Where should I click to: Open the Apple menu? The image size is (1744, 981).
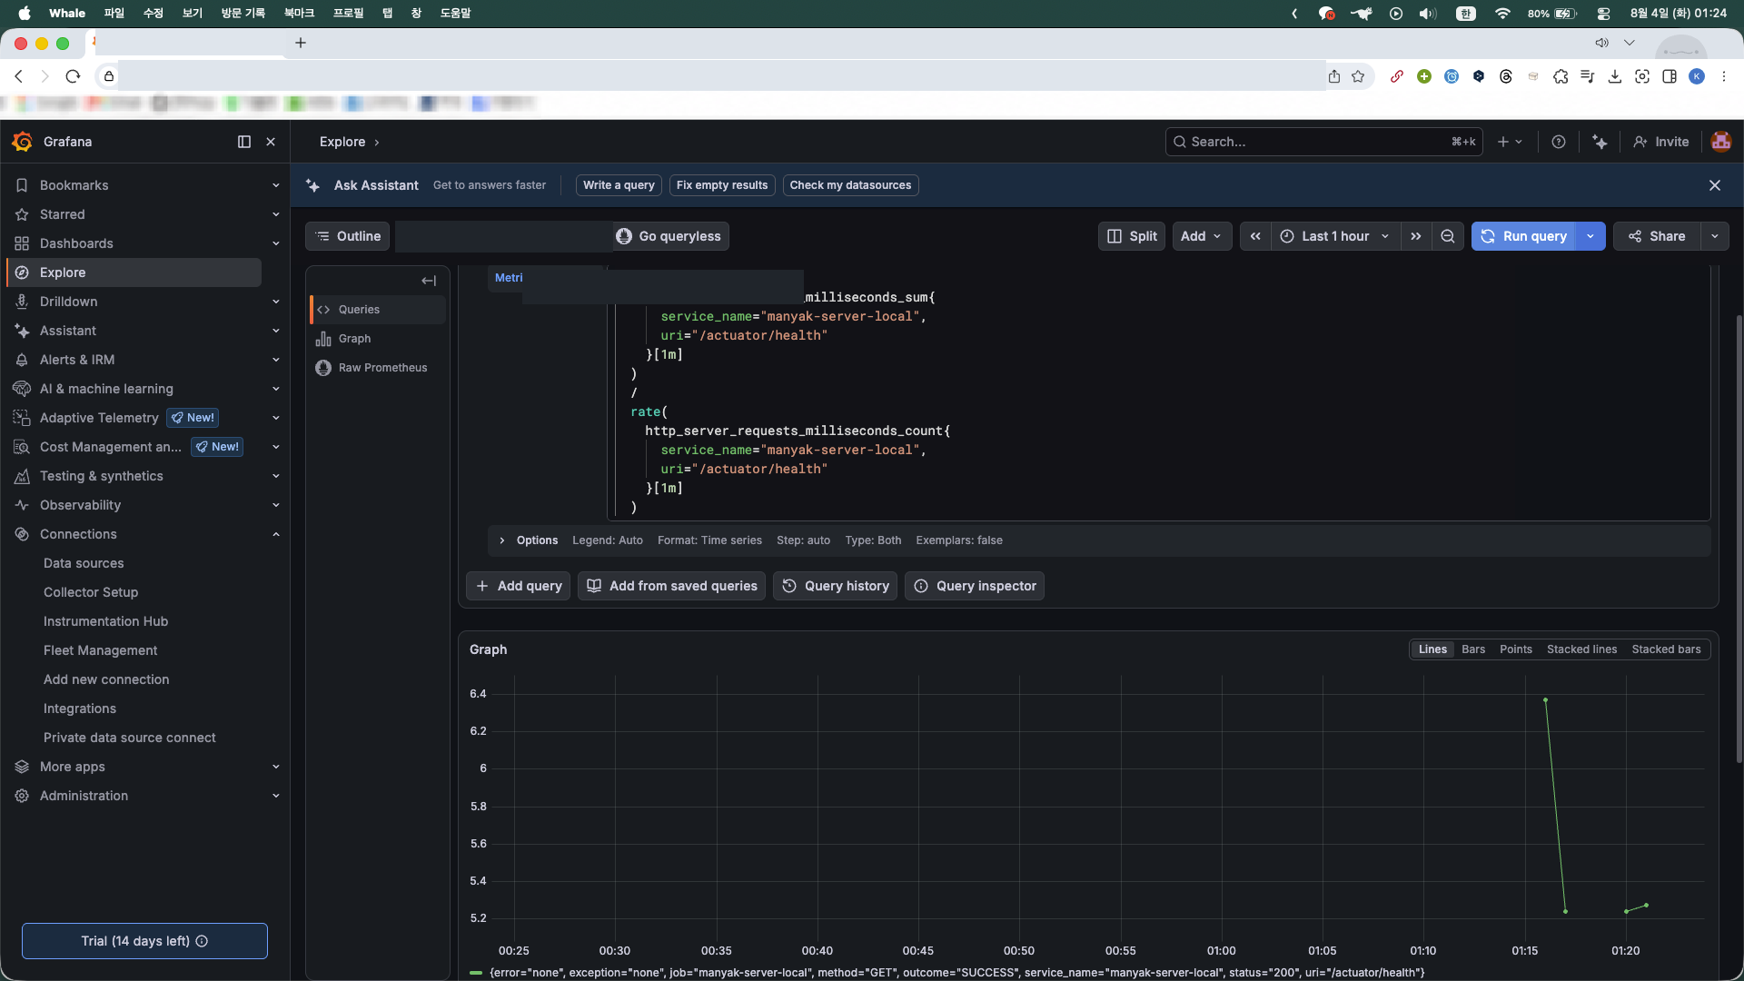(25, 14)
